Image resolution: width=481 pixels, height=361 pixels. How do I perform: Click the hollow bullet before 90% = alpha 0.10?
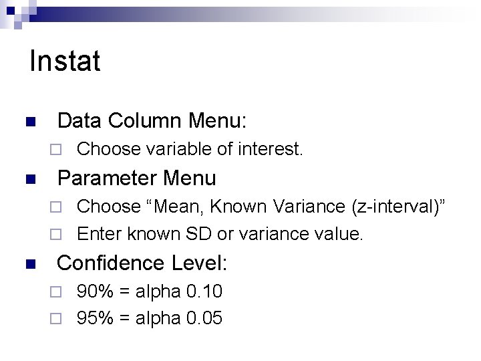pos(57,292)
